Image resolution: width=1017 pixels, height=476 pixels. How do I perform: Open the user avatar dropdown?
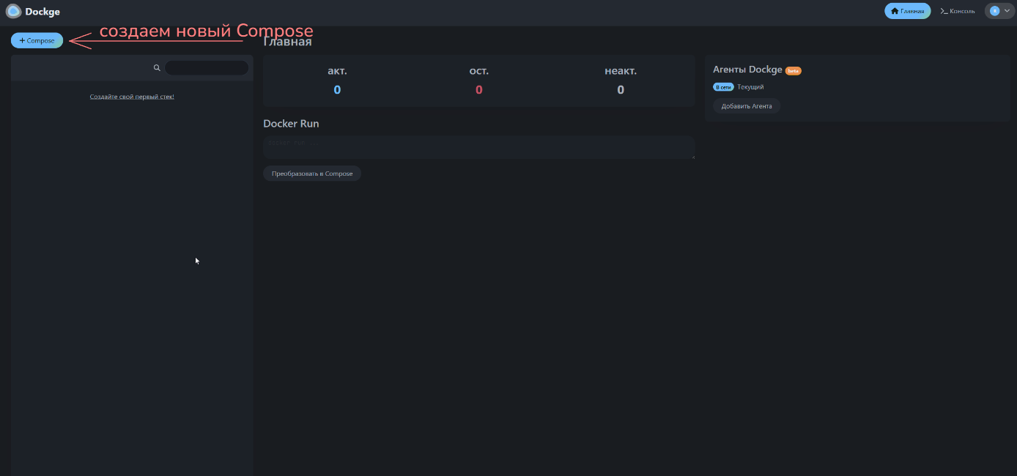pos(999,11)
